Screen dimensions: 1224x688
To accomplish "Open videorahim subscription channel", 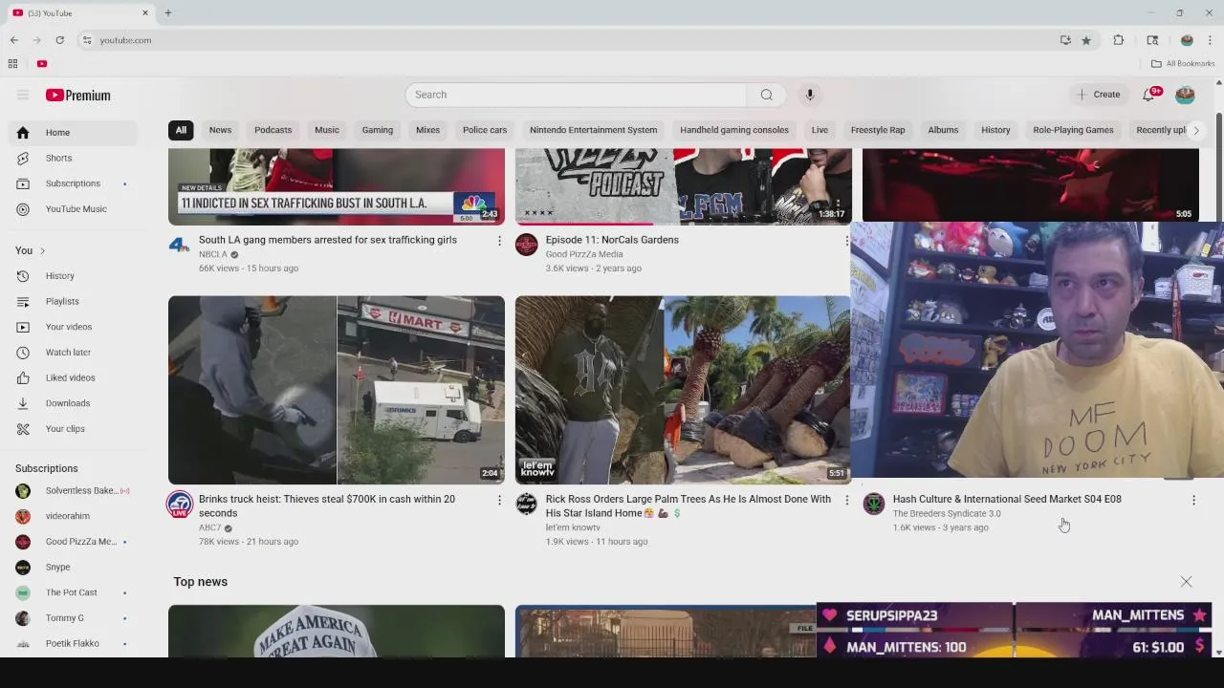I will coord(72,516).
